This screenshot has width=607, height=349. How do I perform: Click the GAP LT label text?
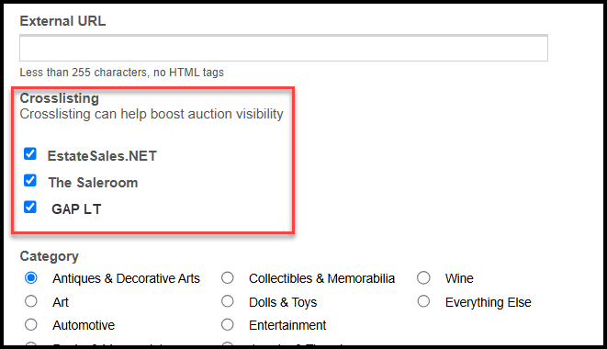[76, 209]
